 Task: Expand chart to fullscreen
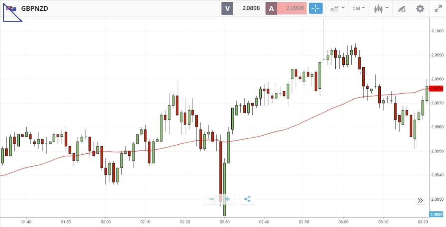pyautogui.click(x=438, y=9)
